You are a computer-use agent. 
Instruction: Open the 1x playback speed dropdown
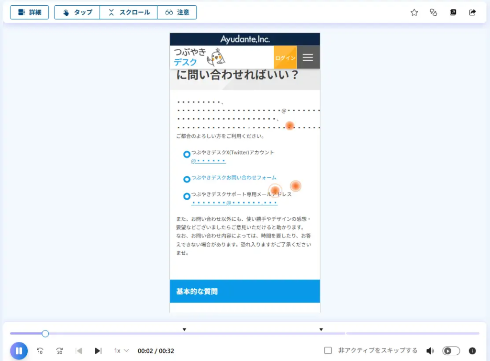click(122, 350)
